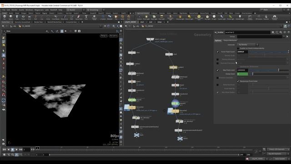291x164 pixels.
Task: Open parameter gear settings menu
Action: coord(273,32)
